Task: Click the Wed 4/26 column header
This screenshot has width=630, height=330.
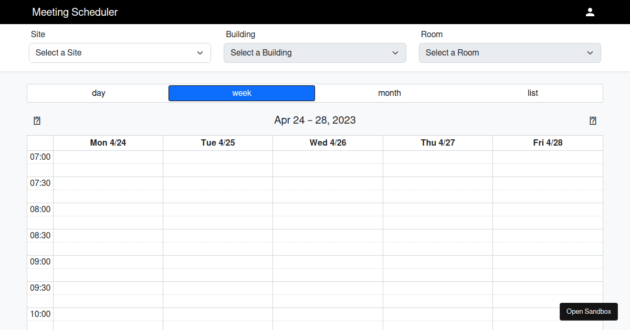Action: [x=328, y=143]
